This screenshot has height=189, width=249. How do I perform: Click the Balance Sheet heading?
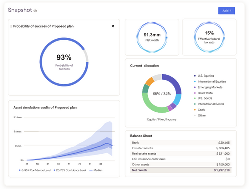pyautogui.click(x=141, y=136)
